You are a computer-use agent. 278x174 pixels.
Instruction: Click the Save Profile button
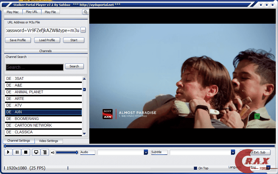pyautogui.click(x=18, y=40)
